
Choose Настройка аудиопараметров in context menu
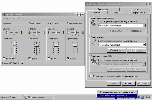(117, 95)
